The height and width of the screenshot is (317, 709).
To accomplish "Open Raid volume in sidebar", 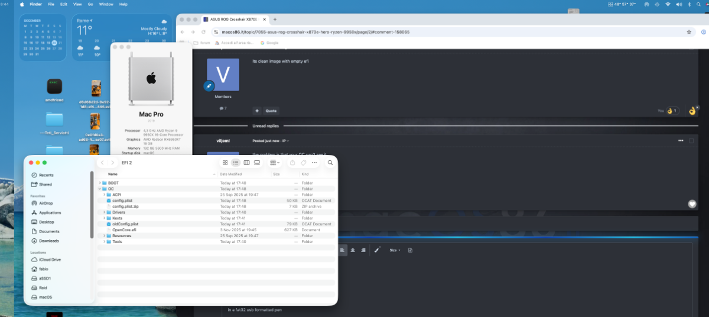I will pos(40,287).
